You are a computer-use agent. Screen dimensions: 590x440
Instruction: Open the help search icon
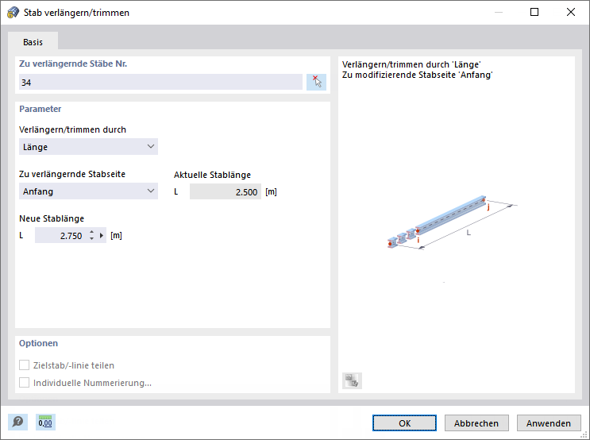coord(17,423)
